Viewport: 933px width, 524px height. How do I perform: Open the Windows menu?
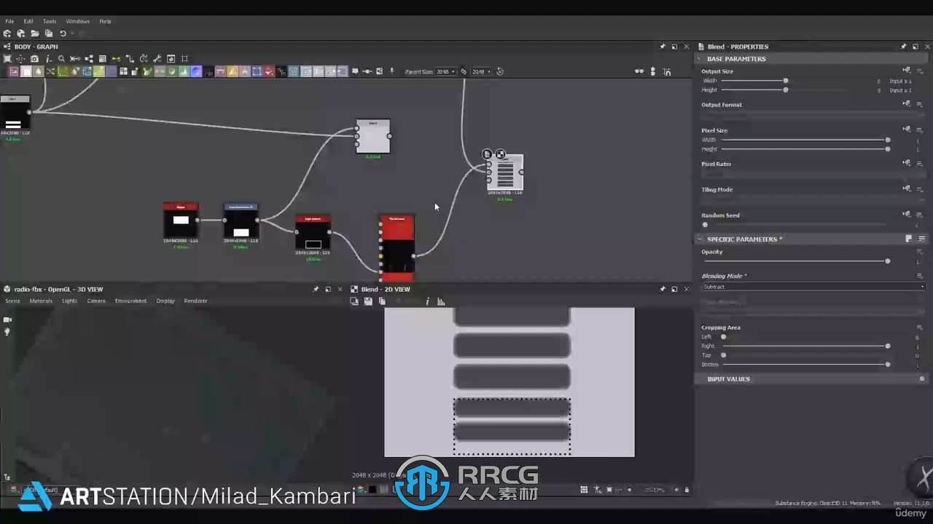tap(78, 21)
